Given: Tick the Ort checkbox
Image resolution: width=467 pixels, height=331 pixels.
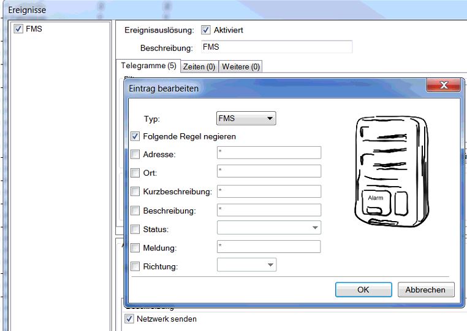Looking at the screenshot, I should pyautogui.click(x=135, y=173).
